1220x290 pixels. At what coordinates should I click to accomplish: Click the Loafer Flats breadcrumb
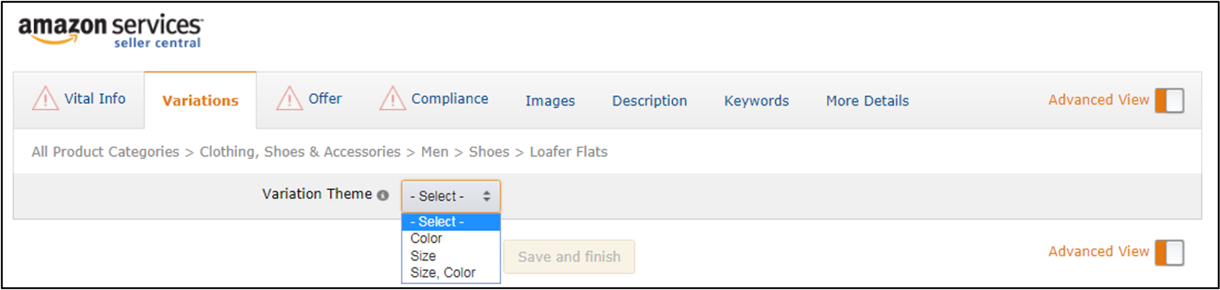[x=568, y=152]
